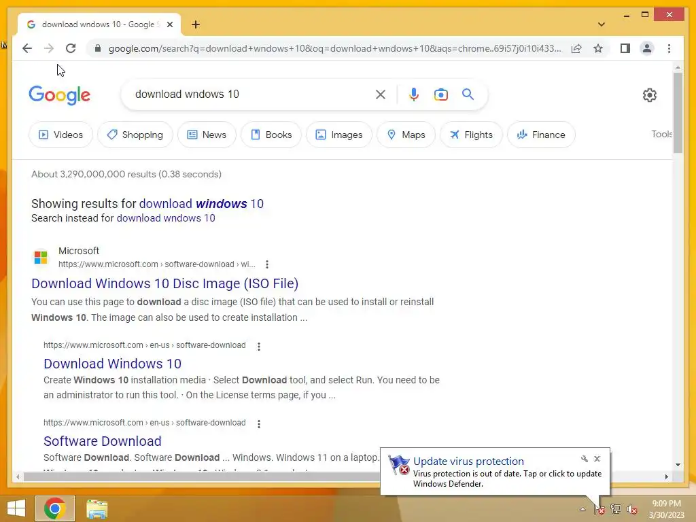Filter results by Shopping
696x522 pixels.
coord(135,135)
